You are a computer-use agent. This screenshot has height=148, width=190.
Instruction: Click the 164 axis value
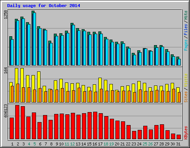(6, 70)
